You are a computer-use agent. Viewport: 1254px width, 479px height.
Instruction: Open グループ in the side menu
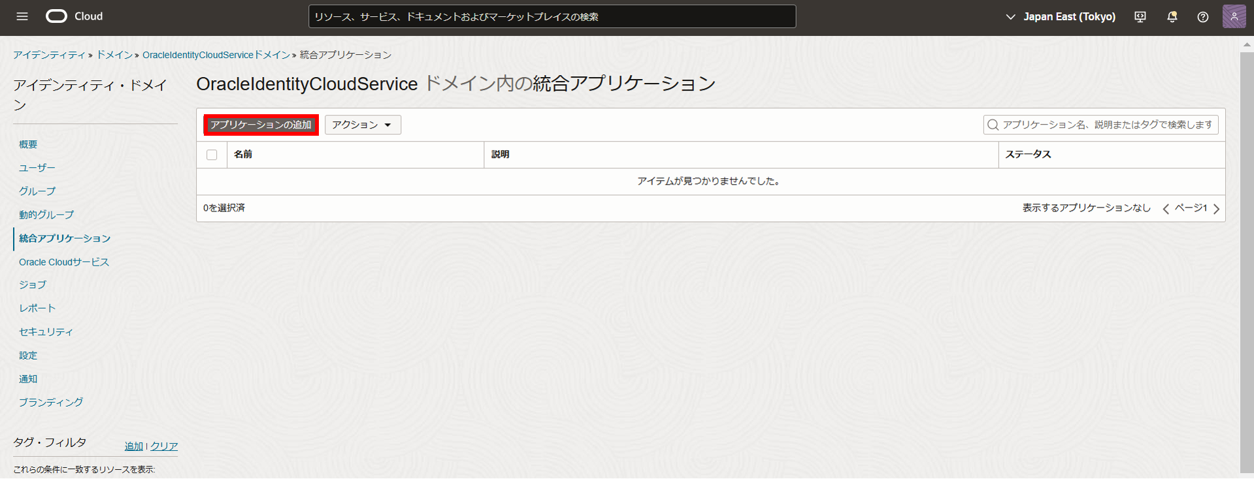coord(37,191)
